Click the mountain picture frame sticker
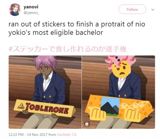Screen dimensions: 160x139 (110, 107)
